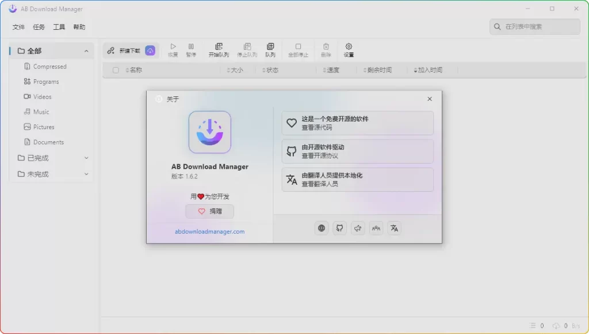The image size is (589, 334).
Task: Open the 任务 menu
Action: coord(39,27)
